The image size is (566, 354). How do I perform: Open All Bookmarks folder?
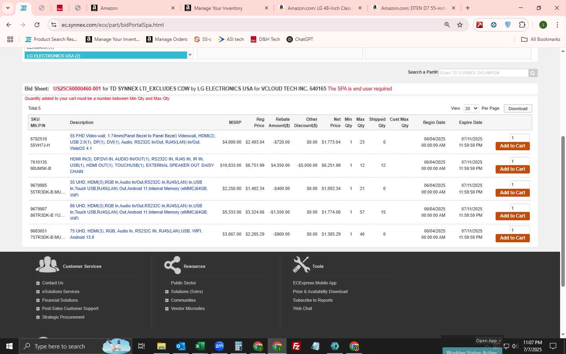pos(540,39)
